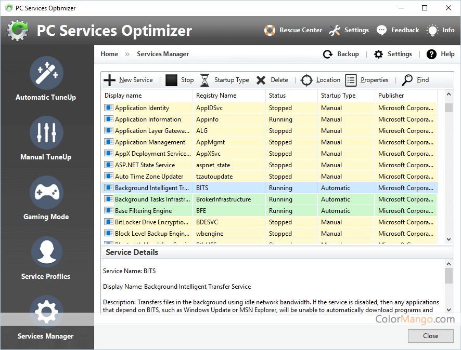Open Manual TuneUp sliders icon
The width and height of the screenshot is (461, 350).
[x=46, y=133]
